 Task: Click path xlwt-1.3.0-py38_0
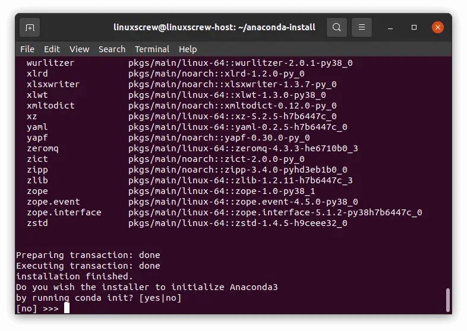[280, 95]
